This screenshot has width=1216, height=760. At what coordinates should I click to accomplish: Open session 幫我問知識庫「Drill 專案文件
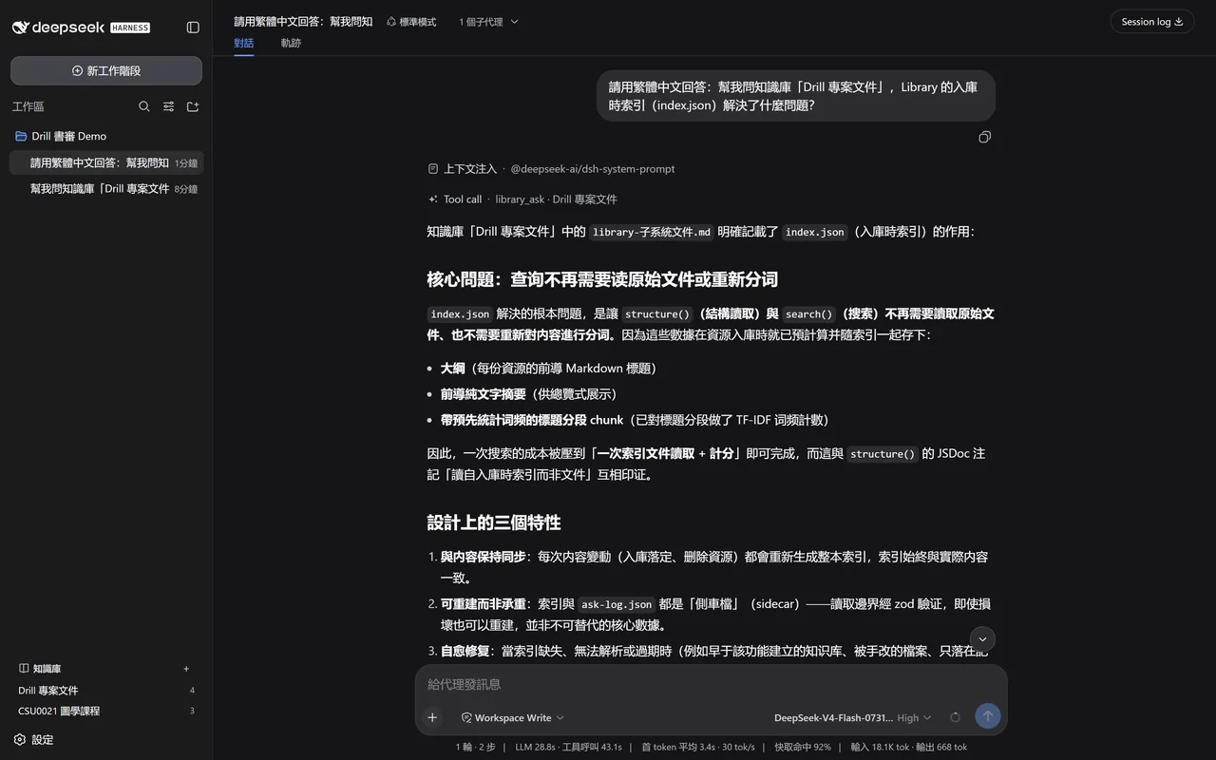click(x=106, y=188)
